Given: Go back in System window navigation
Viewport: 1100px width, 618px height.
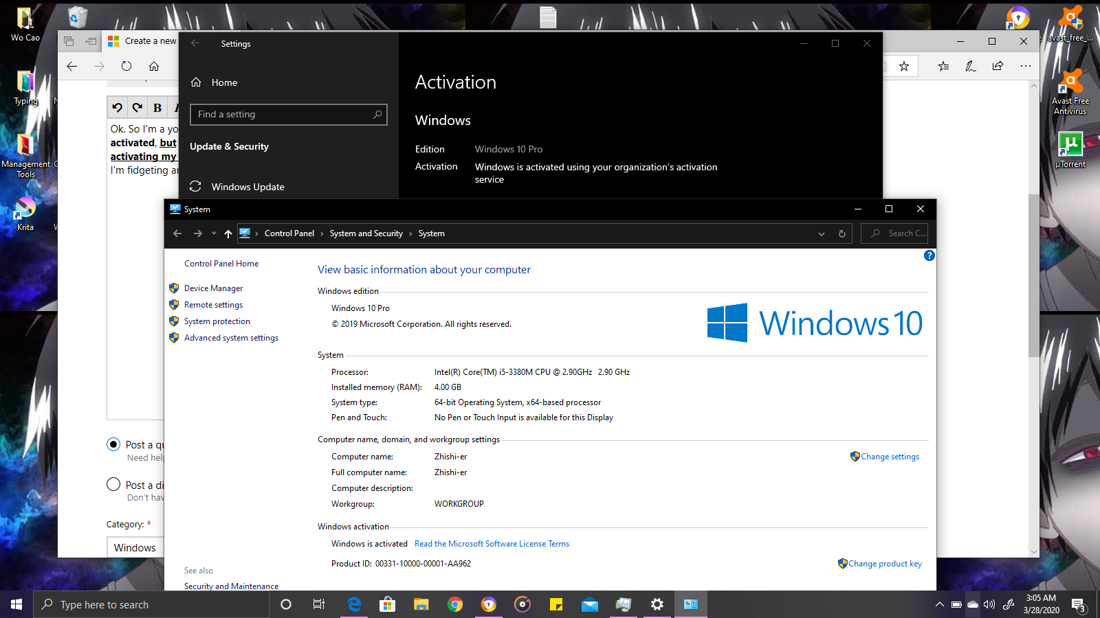Looking at the screenshot, I should (x=177, y=233).
